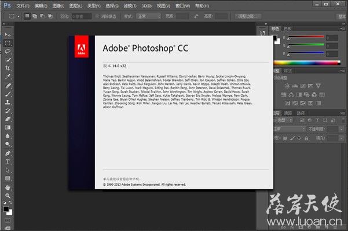Viewport: 348px width, 231px height.
Task: Select the Zoom tool
Action: pyautogui.click(x=8, y=196)
